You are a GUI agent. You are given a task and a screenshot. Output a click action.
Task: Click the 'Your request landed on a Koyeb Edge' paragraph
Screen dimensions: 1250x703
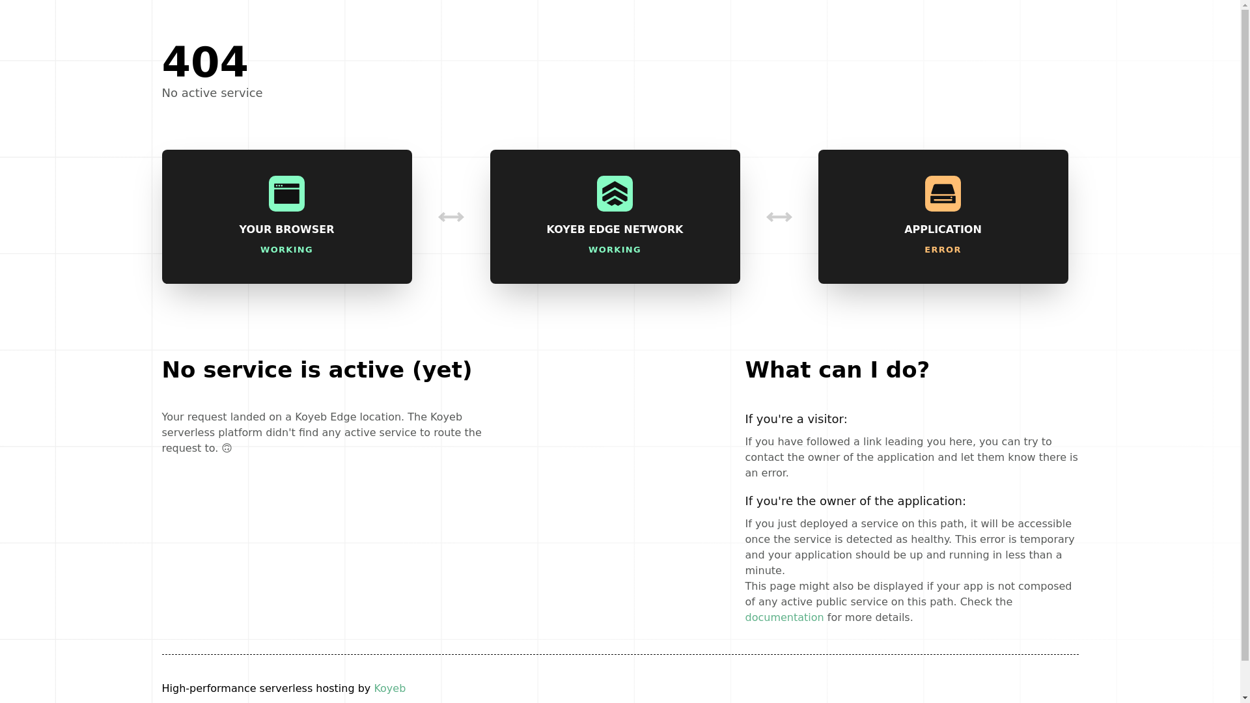coord(322,433)
